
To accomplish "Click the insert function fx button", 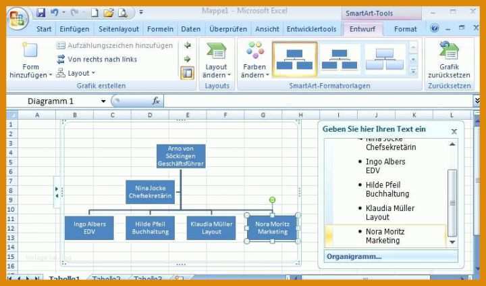I will [x=156, y=101].
